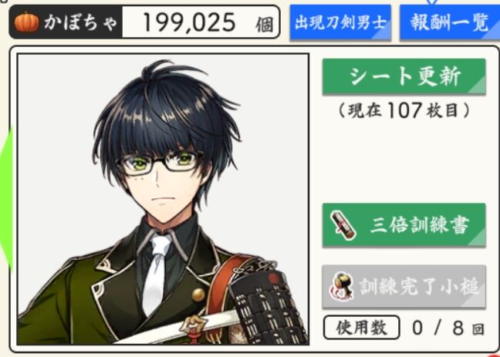The width and height of the screenshot is (500, 357).
Task: Click the greyed-out 訓練完了小槌 button
Action: [x=404, y=287]
